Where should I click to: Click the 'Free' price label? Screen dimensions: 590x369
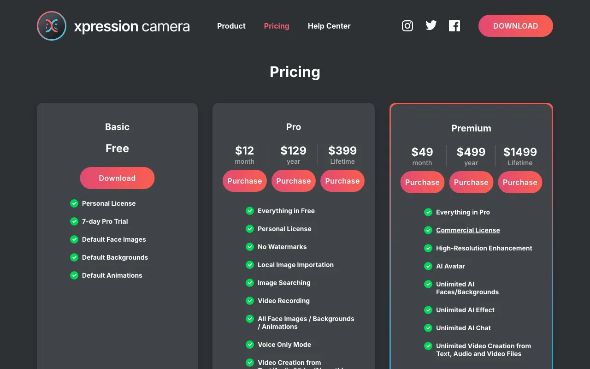pyautogui.click(x=117, y=149)
